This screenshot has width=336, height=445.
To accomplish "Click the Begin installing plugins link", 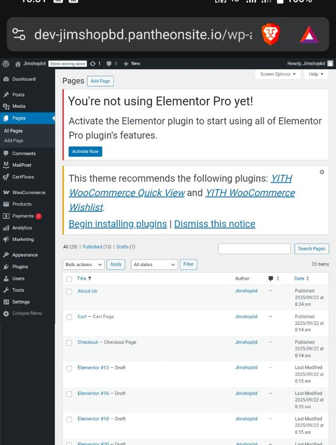I will click(118, 224).
